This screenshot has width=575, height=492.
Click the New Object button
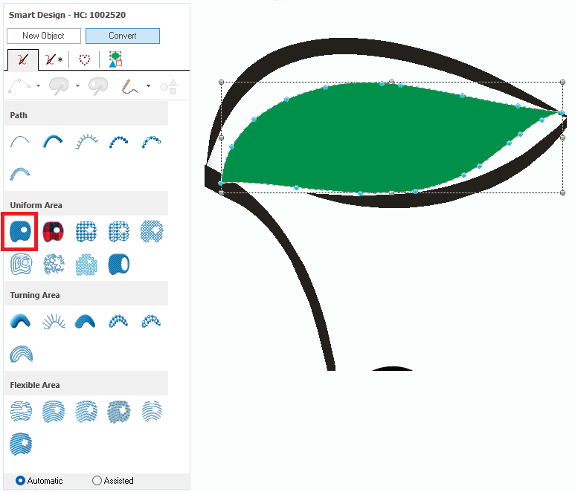pos(43,36)
